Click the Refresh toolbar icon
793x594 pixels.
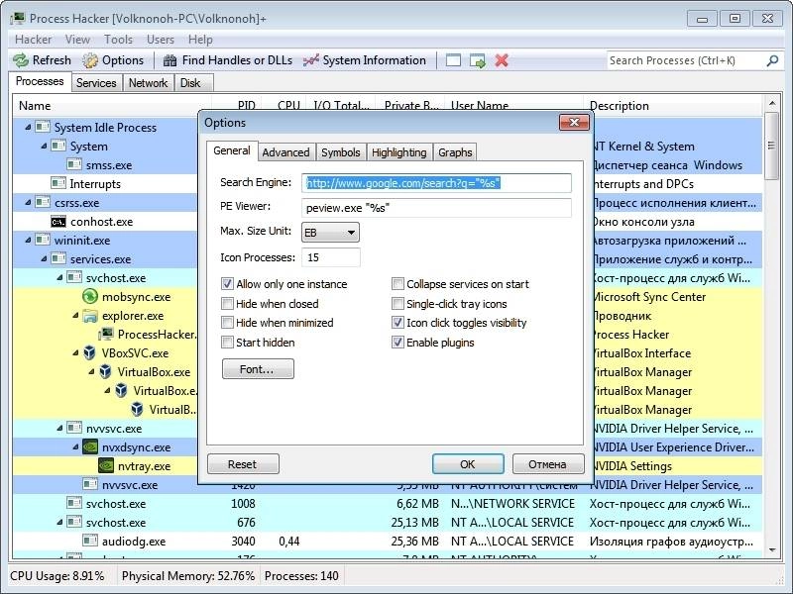click(21, 60)
